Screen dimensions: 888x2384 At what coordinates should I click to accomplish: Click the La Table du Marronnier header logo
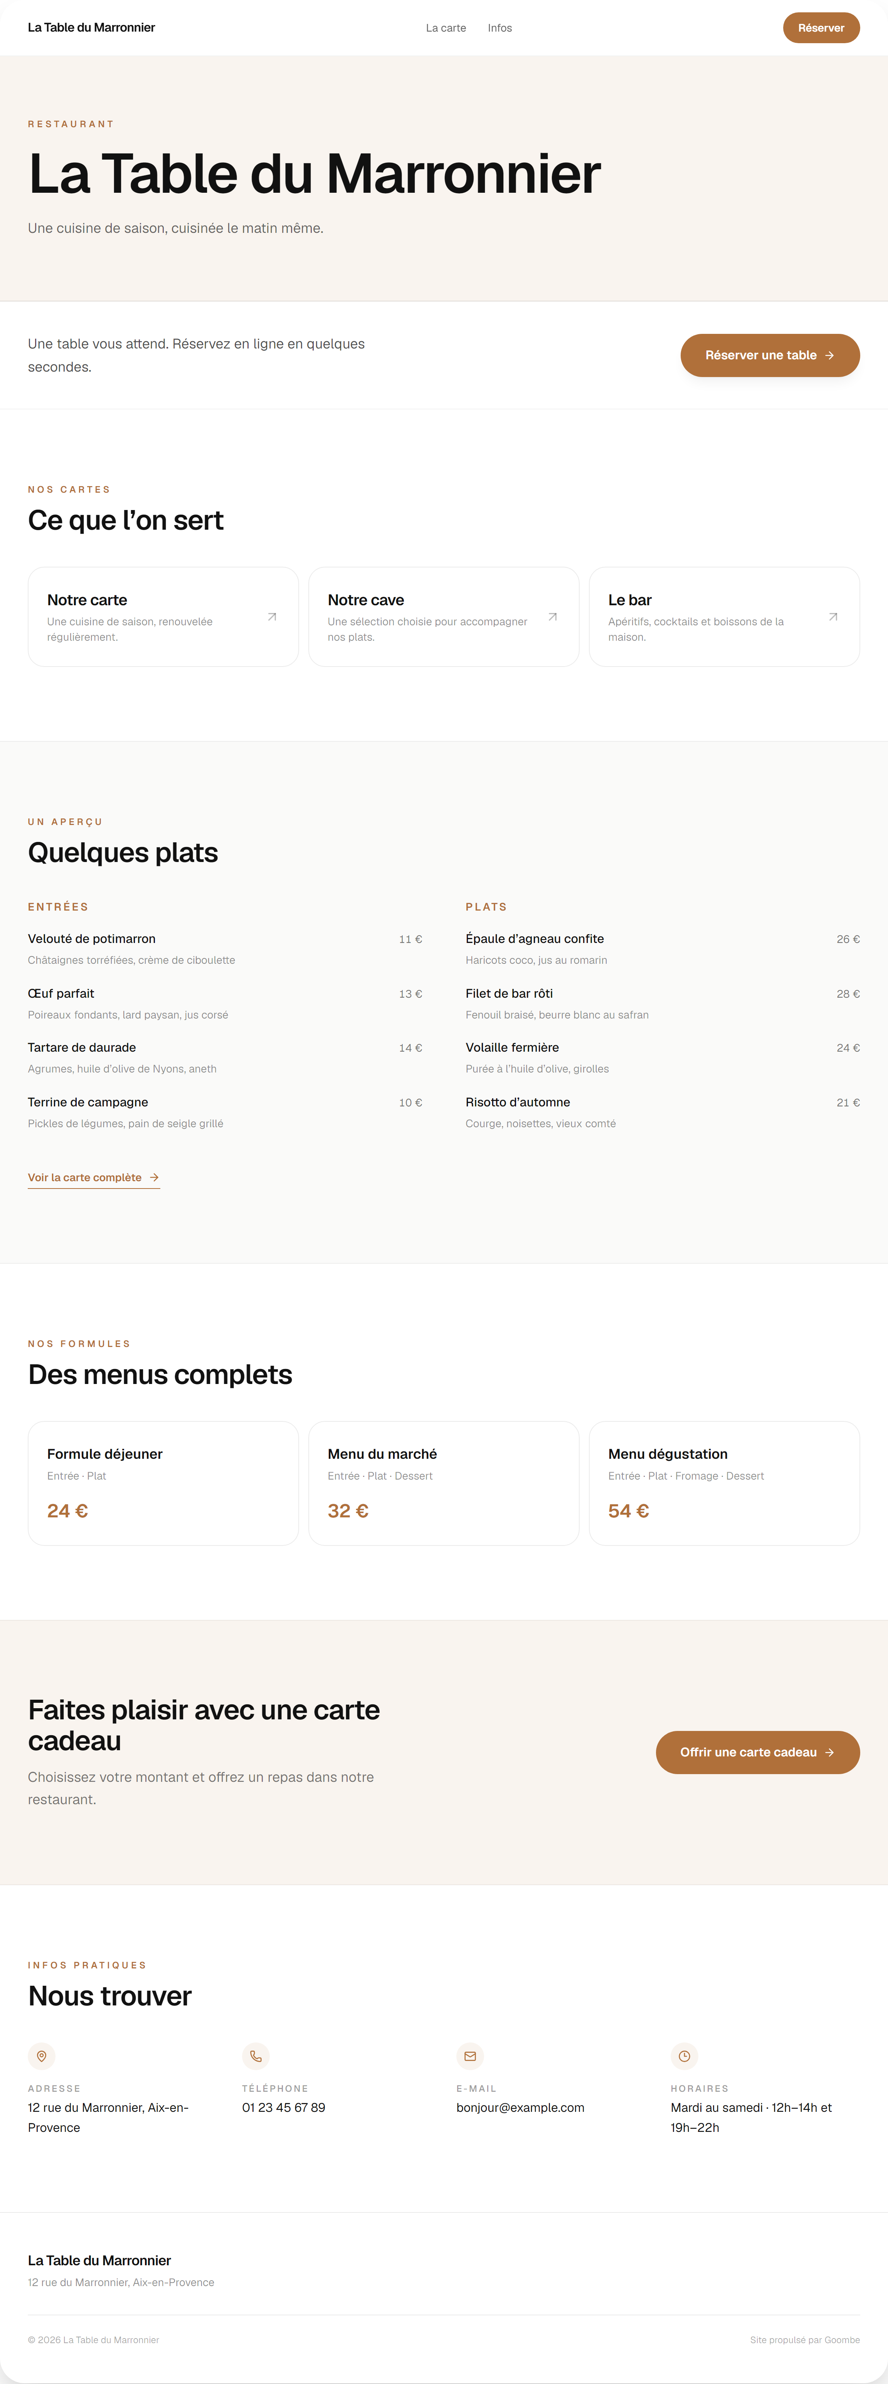(92, 28)
